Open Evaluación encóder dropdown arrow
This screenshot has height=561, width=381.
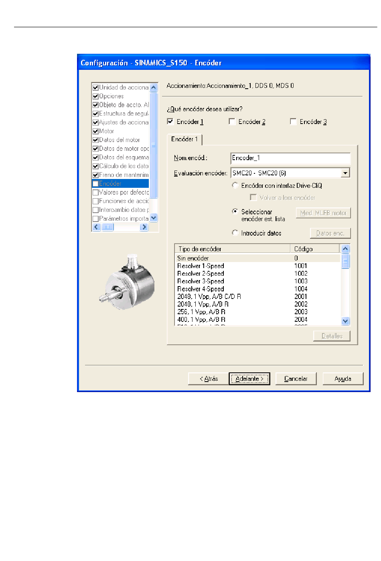pos(346,173)
